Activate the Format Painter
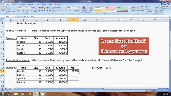Image resolution: width=171 pixels, height=96 pixels. tap(11, 11)
